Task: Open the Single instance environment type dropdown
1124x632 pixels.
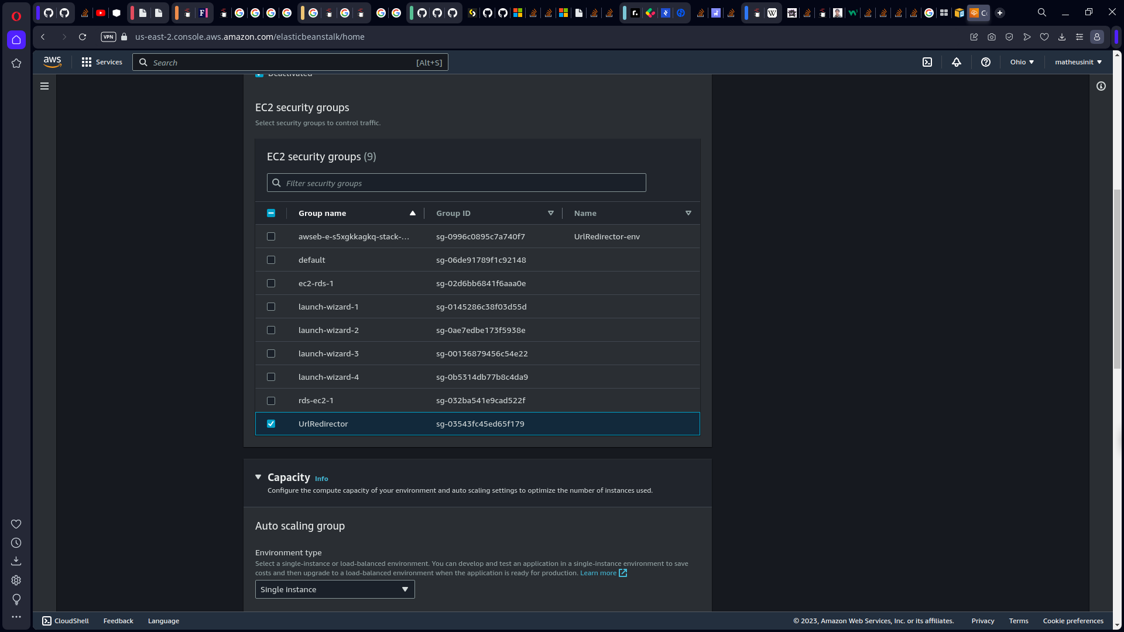Action: coord(334,589)
